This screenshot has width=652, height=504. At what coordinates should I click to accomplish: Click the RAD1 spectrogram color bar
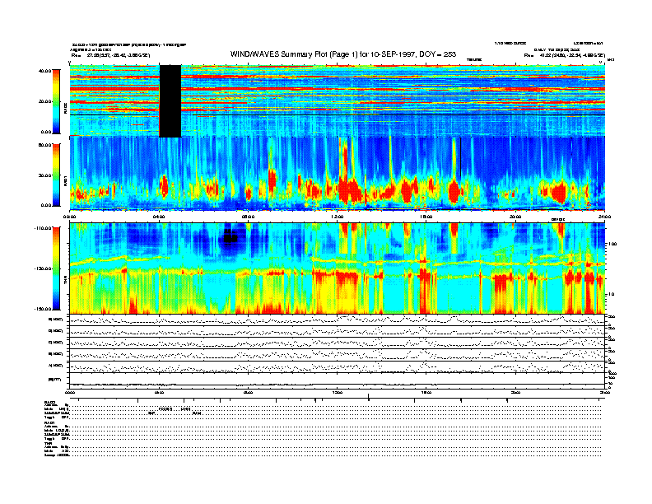[56, 175]
